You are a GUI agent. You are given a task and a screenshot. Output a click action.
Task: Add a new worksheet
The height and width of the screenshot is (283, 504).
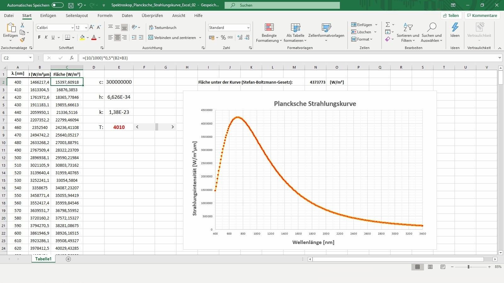68,259
